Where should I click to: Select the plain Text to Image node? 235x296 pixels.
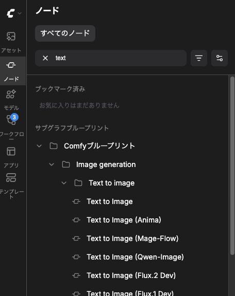tap(110, 201)
